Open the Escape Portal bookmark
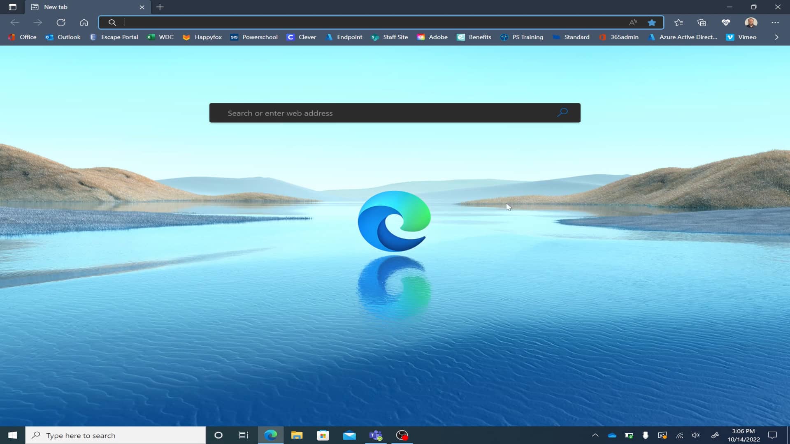The height and width of the screenshot is (444, 790). pos(119,37)
